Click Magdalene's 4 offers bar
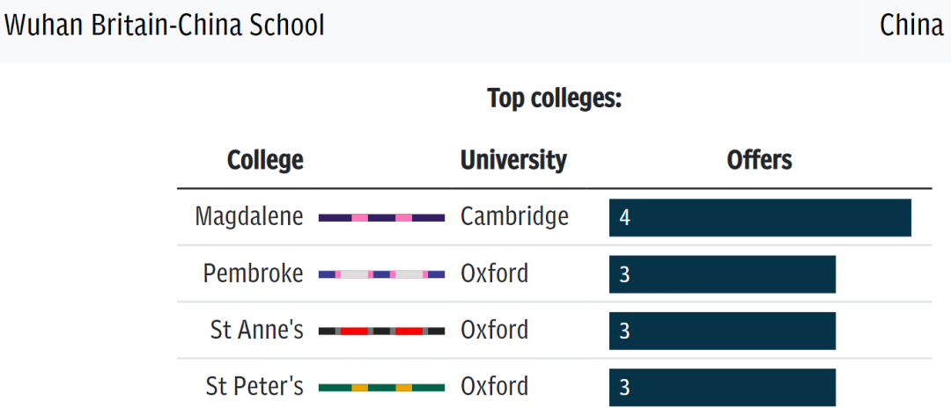951x416 pixels. (x=760, y=217)
